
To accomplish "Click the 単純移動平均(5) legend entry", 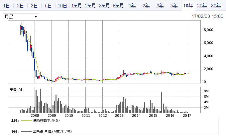I will [x=46, y=120].
